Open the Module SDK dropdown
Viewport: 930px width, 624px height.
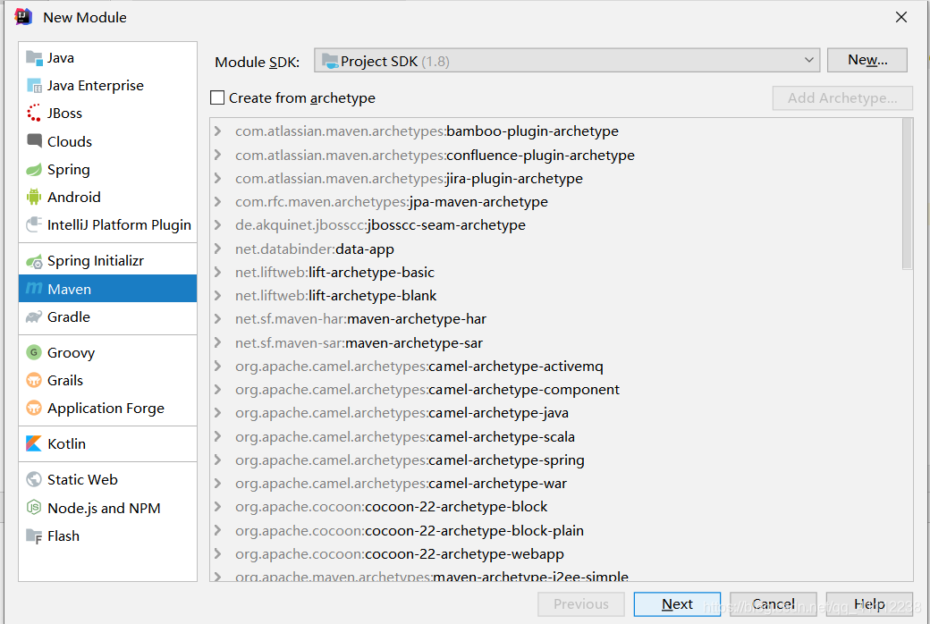(567, 61)
